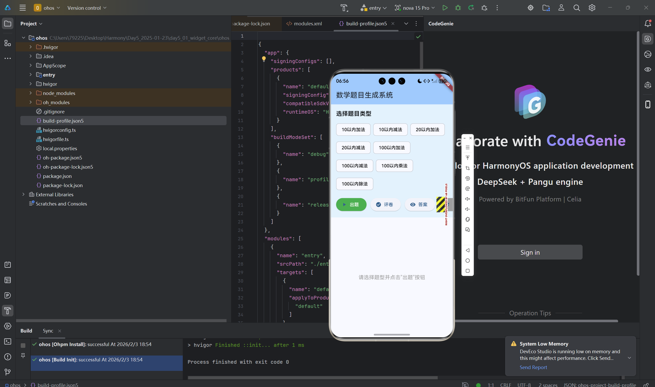Viewport: 655px width, 387px height.
Task: Click the Debug bug icon in toolbar
Action: (x=458, y=8)
